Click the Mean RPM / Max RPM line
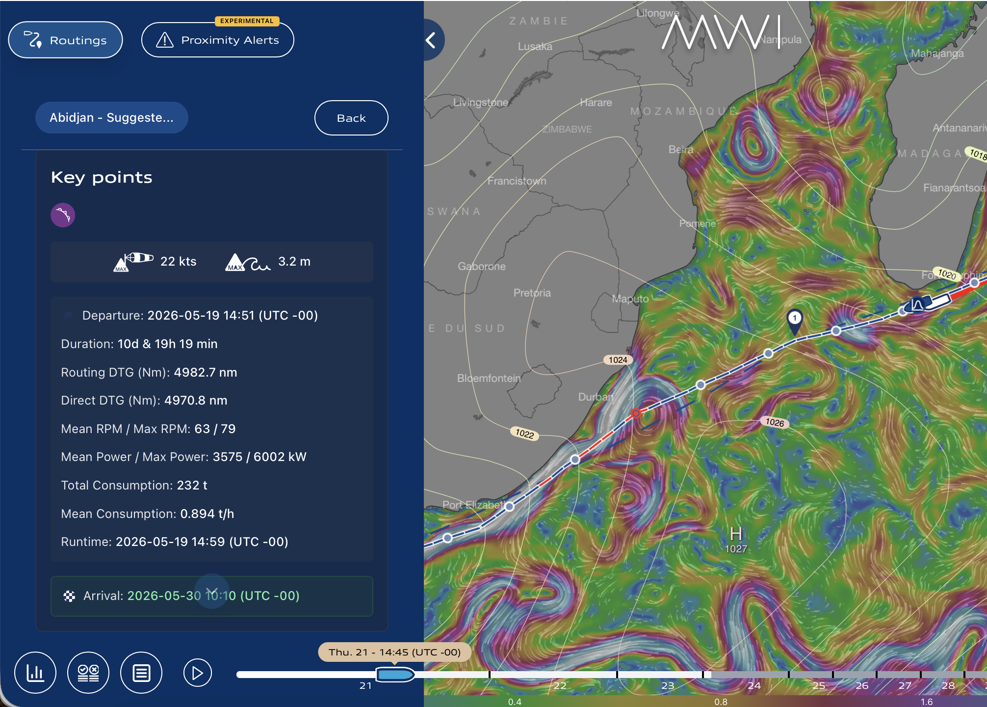Image resolution: width=987 pixels, height=707 pixels. pos(148,429)
